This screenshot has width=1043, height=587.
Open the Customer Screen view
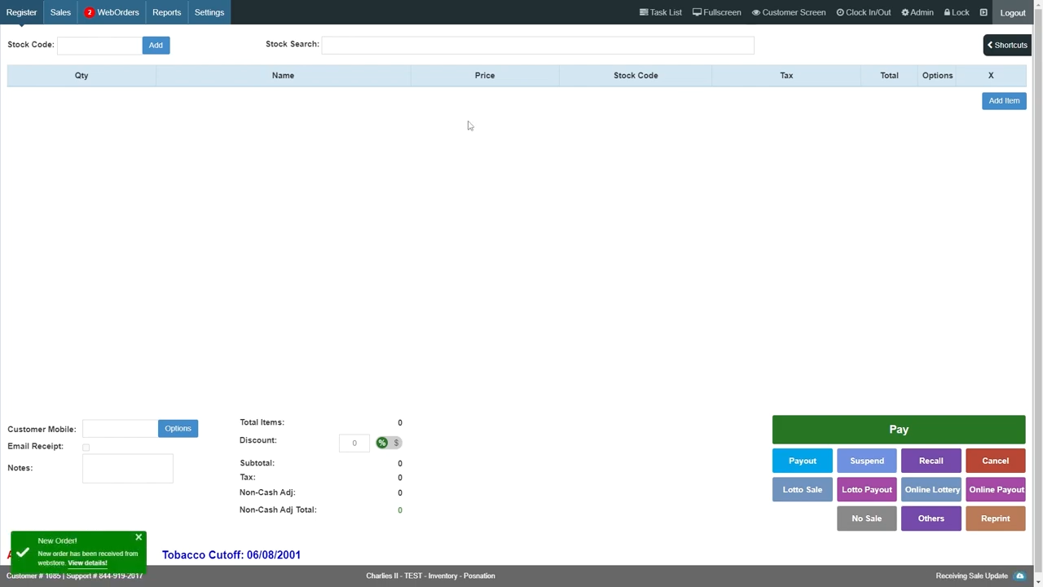click(788, 12)
